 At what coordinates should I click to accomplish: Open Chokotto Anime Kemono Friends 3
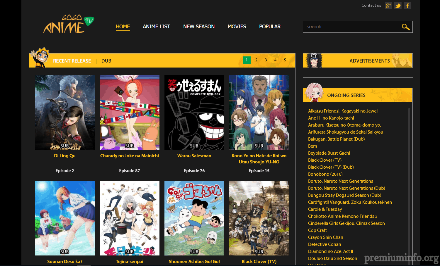343,216
